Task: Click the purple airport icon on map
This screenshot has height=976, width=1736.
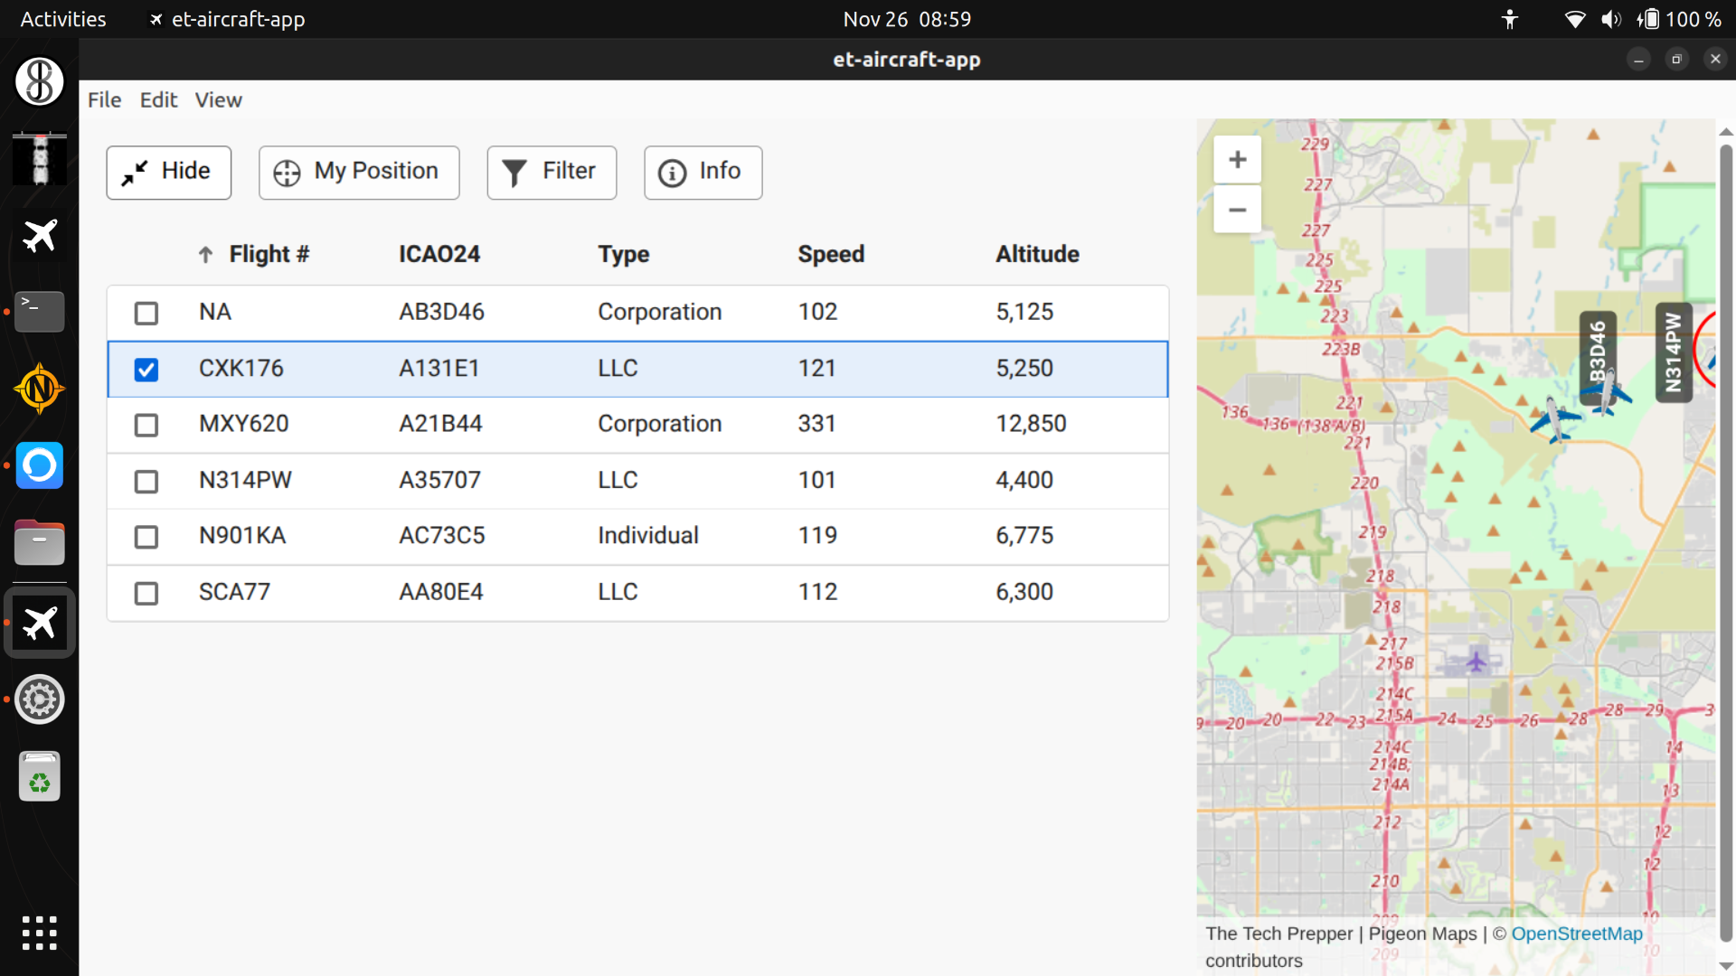Action: pyautogui.click(x=1476, y=662)
